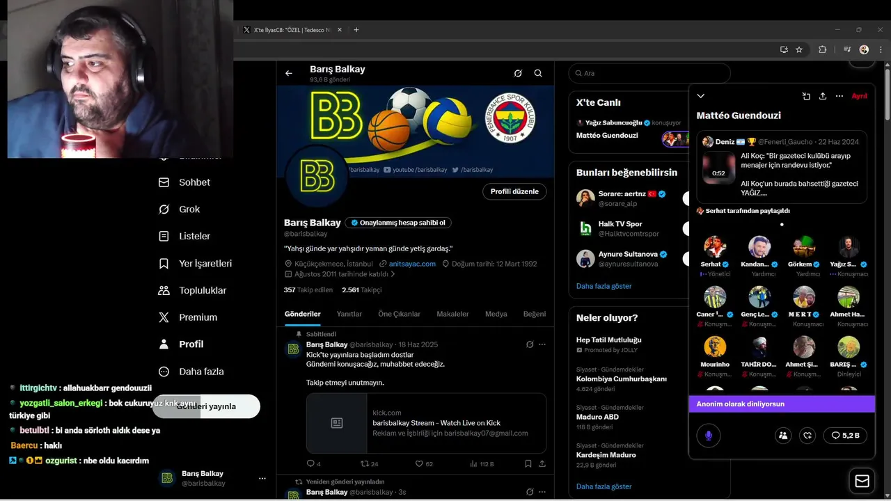891x501 pixels.
Task: Reply to the pinned post
Action: 313,463
